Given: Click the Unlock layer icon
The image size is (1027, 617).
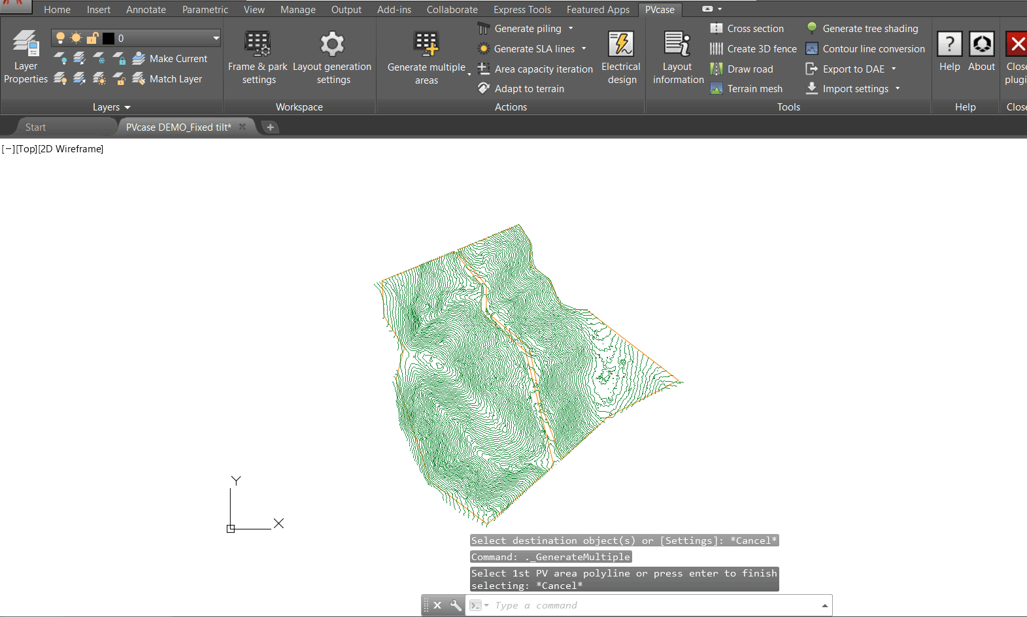Looking at the screenshot, I should click(119, 78).
